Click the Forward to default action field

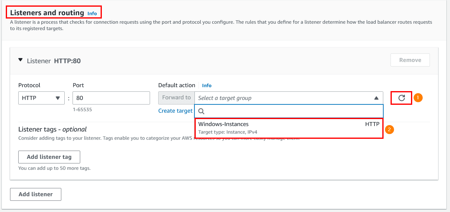coord(176,97)
